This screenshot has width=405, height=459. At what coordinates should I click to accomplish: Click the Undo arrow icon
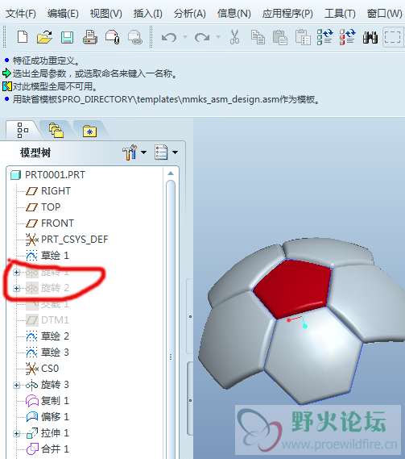pos(169,37)
